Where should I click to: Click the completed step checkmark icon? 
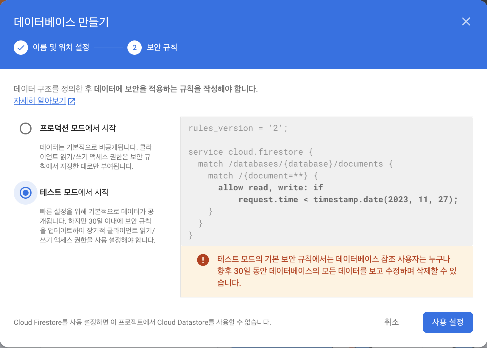click(21, 48)
